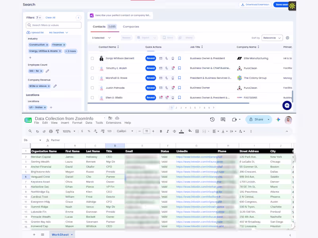Image resolution: width=318 pixels, height=238 pixels.
Task: Apply italic formatting
Action: [x=167, y=131]
